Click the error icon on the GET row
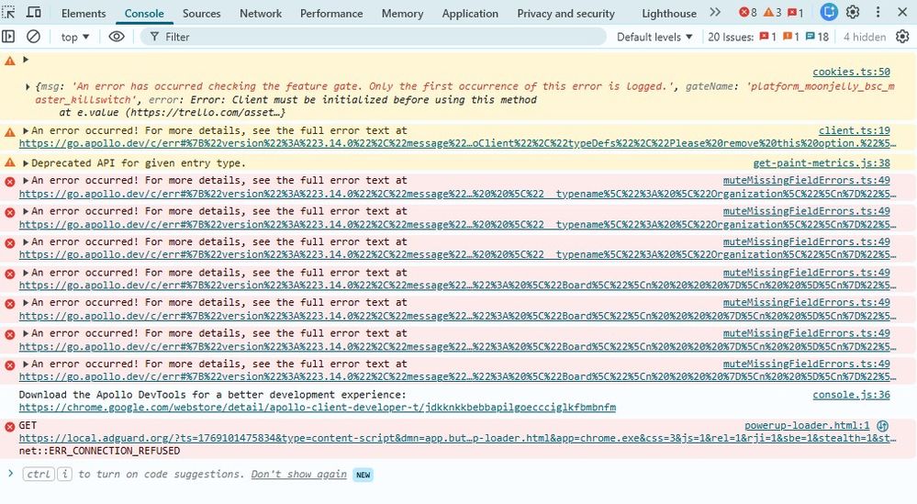Viewport: 917px width, 504px height. pyautogui.click(x=9, y=426)
